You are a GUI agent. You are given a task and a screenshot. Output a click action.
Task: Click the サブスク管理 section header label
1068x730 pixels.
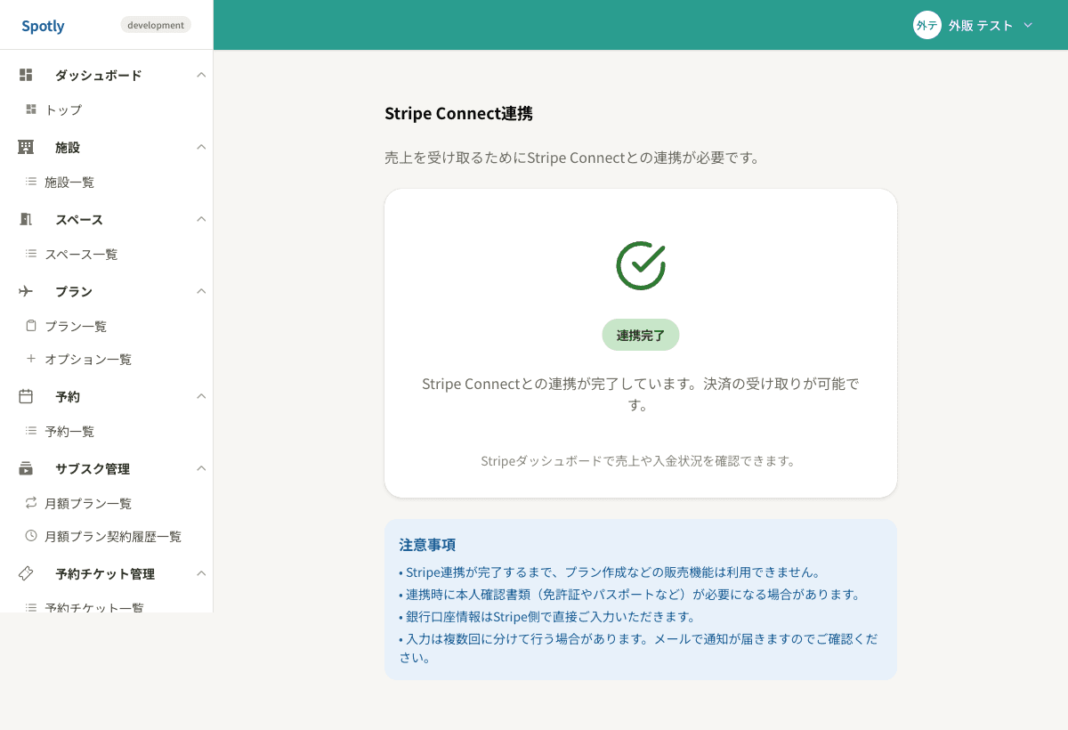(93, 468)
